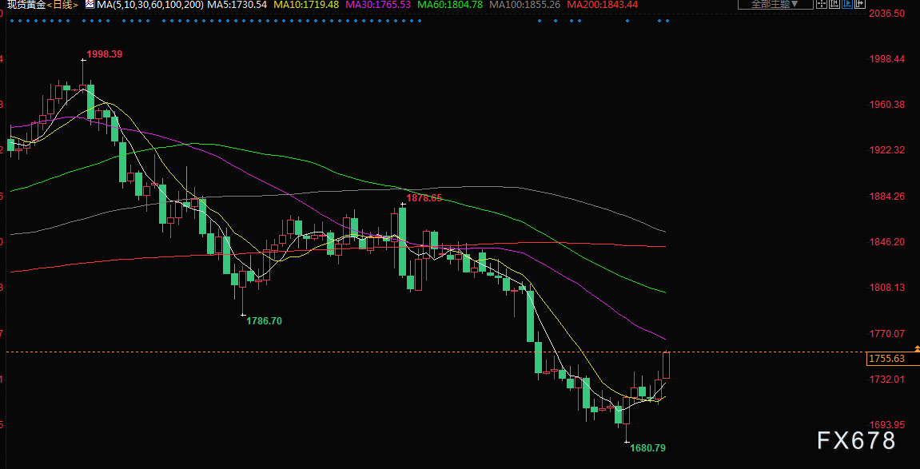
Task: Click the 1680.79 low price marker
Action: [647, 448]
